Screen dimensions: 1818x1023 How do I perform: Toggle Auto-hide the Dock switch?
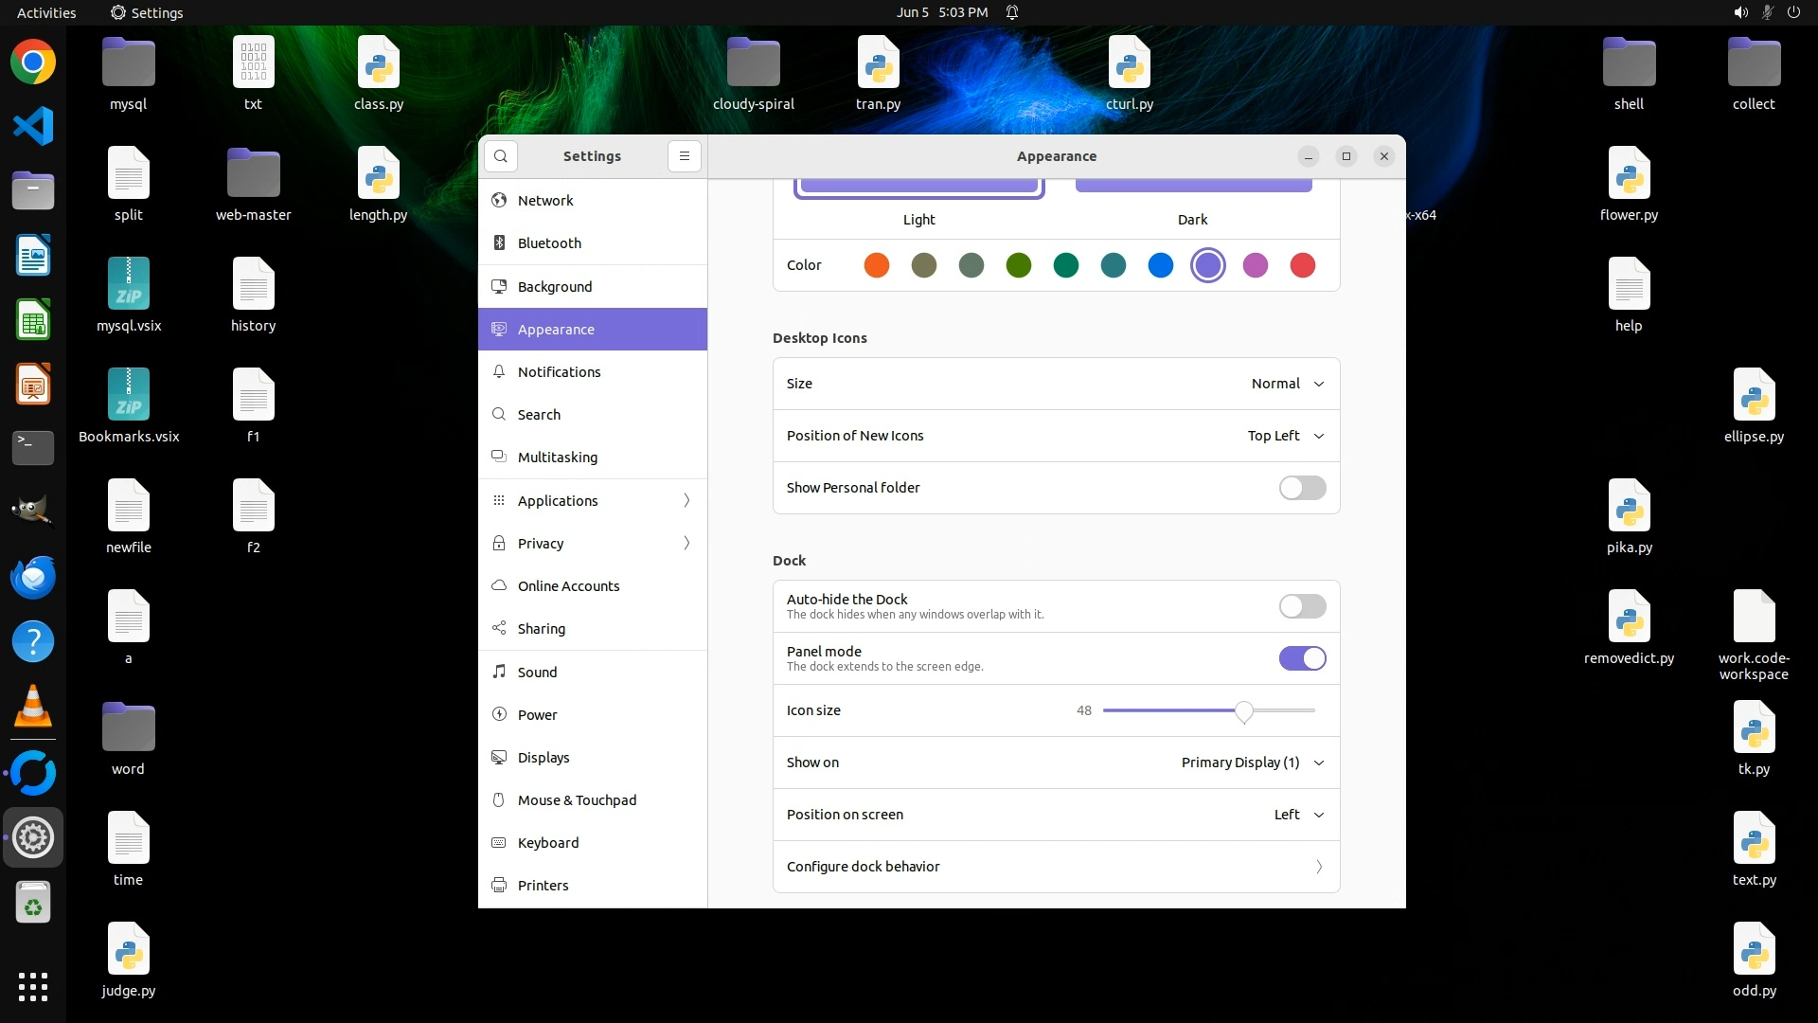[1302, 606]
